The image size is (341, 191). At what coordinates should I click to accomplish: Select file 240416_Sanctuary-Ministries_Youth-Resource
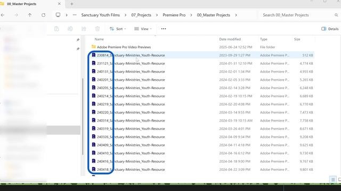[x=131, y=161]
